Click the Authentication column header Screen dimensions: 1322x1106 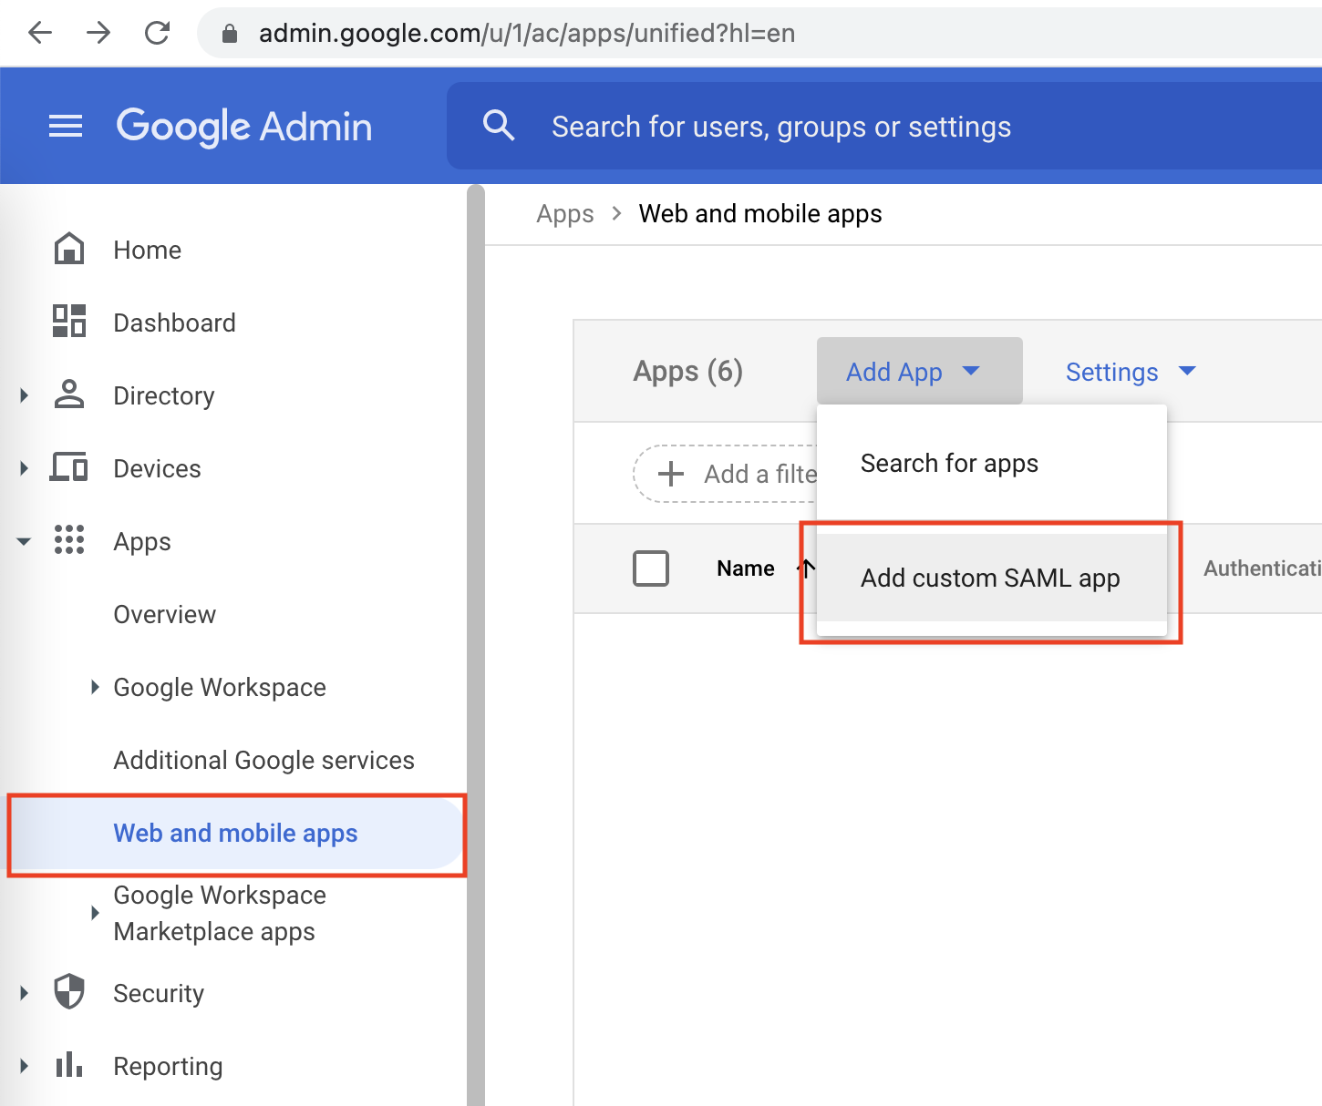(1262, 568)
